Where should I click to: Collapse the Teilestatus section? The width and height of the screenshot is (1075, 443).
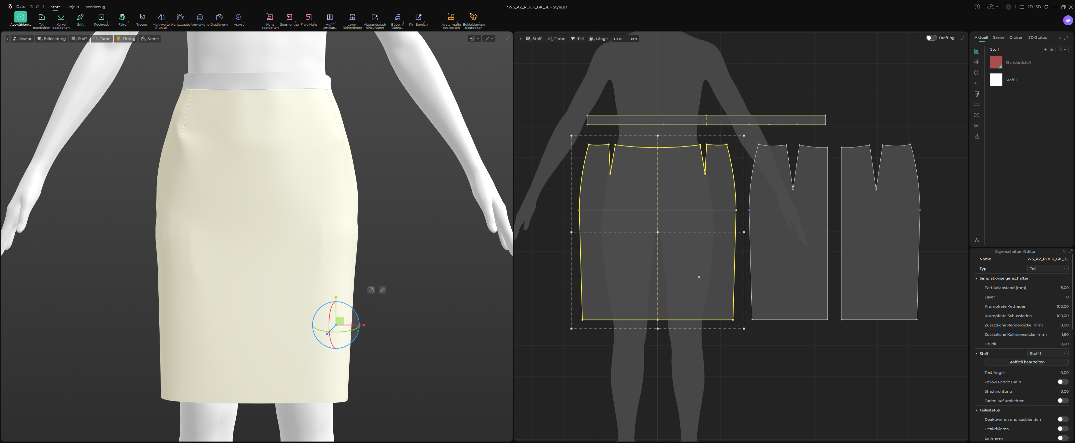click(x=976, y=410)
